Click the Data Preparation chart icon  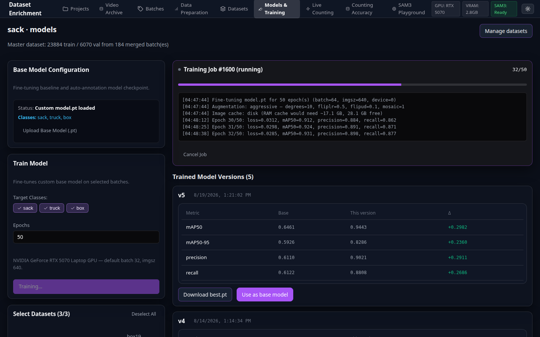click(176, 9)
